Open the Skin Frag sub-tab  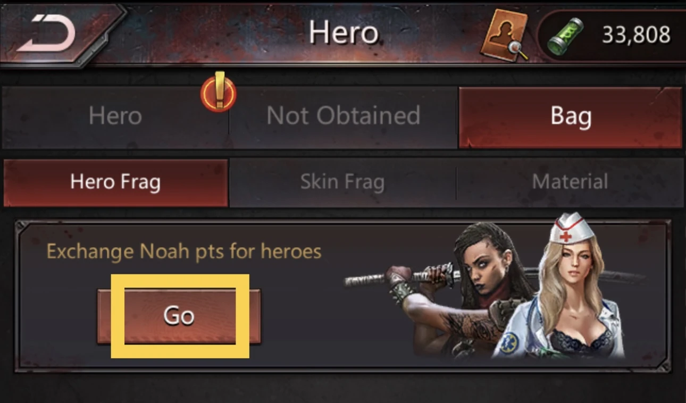[342, 182]
